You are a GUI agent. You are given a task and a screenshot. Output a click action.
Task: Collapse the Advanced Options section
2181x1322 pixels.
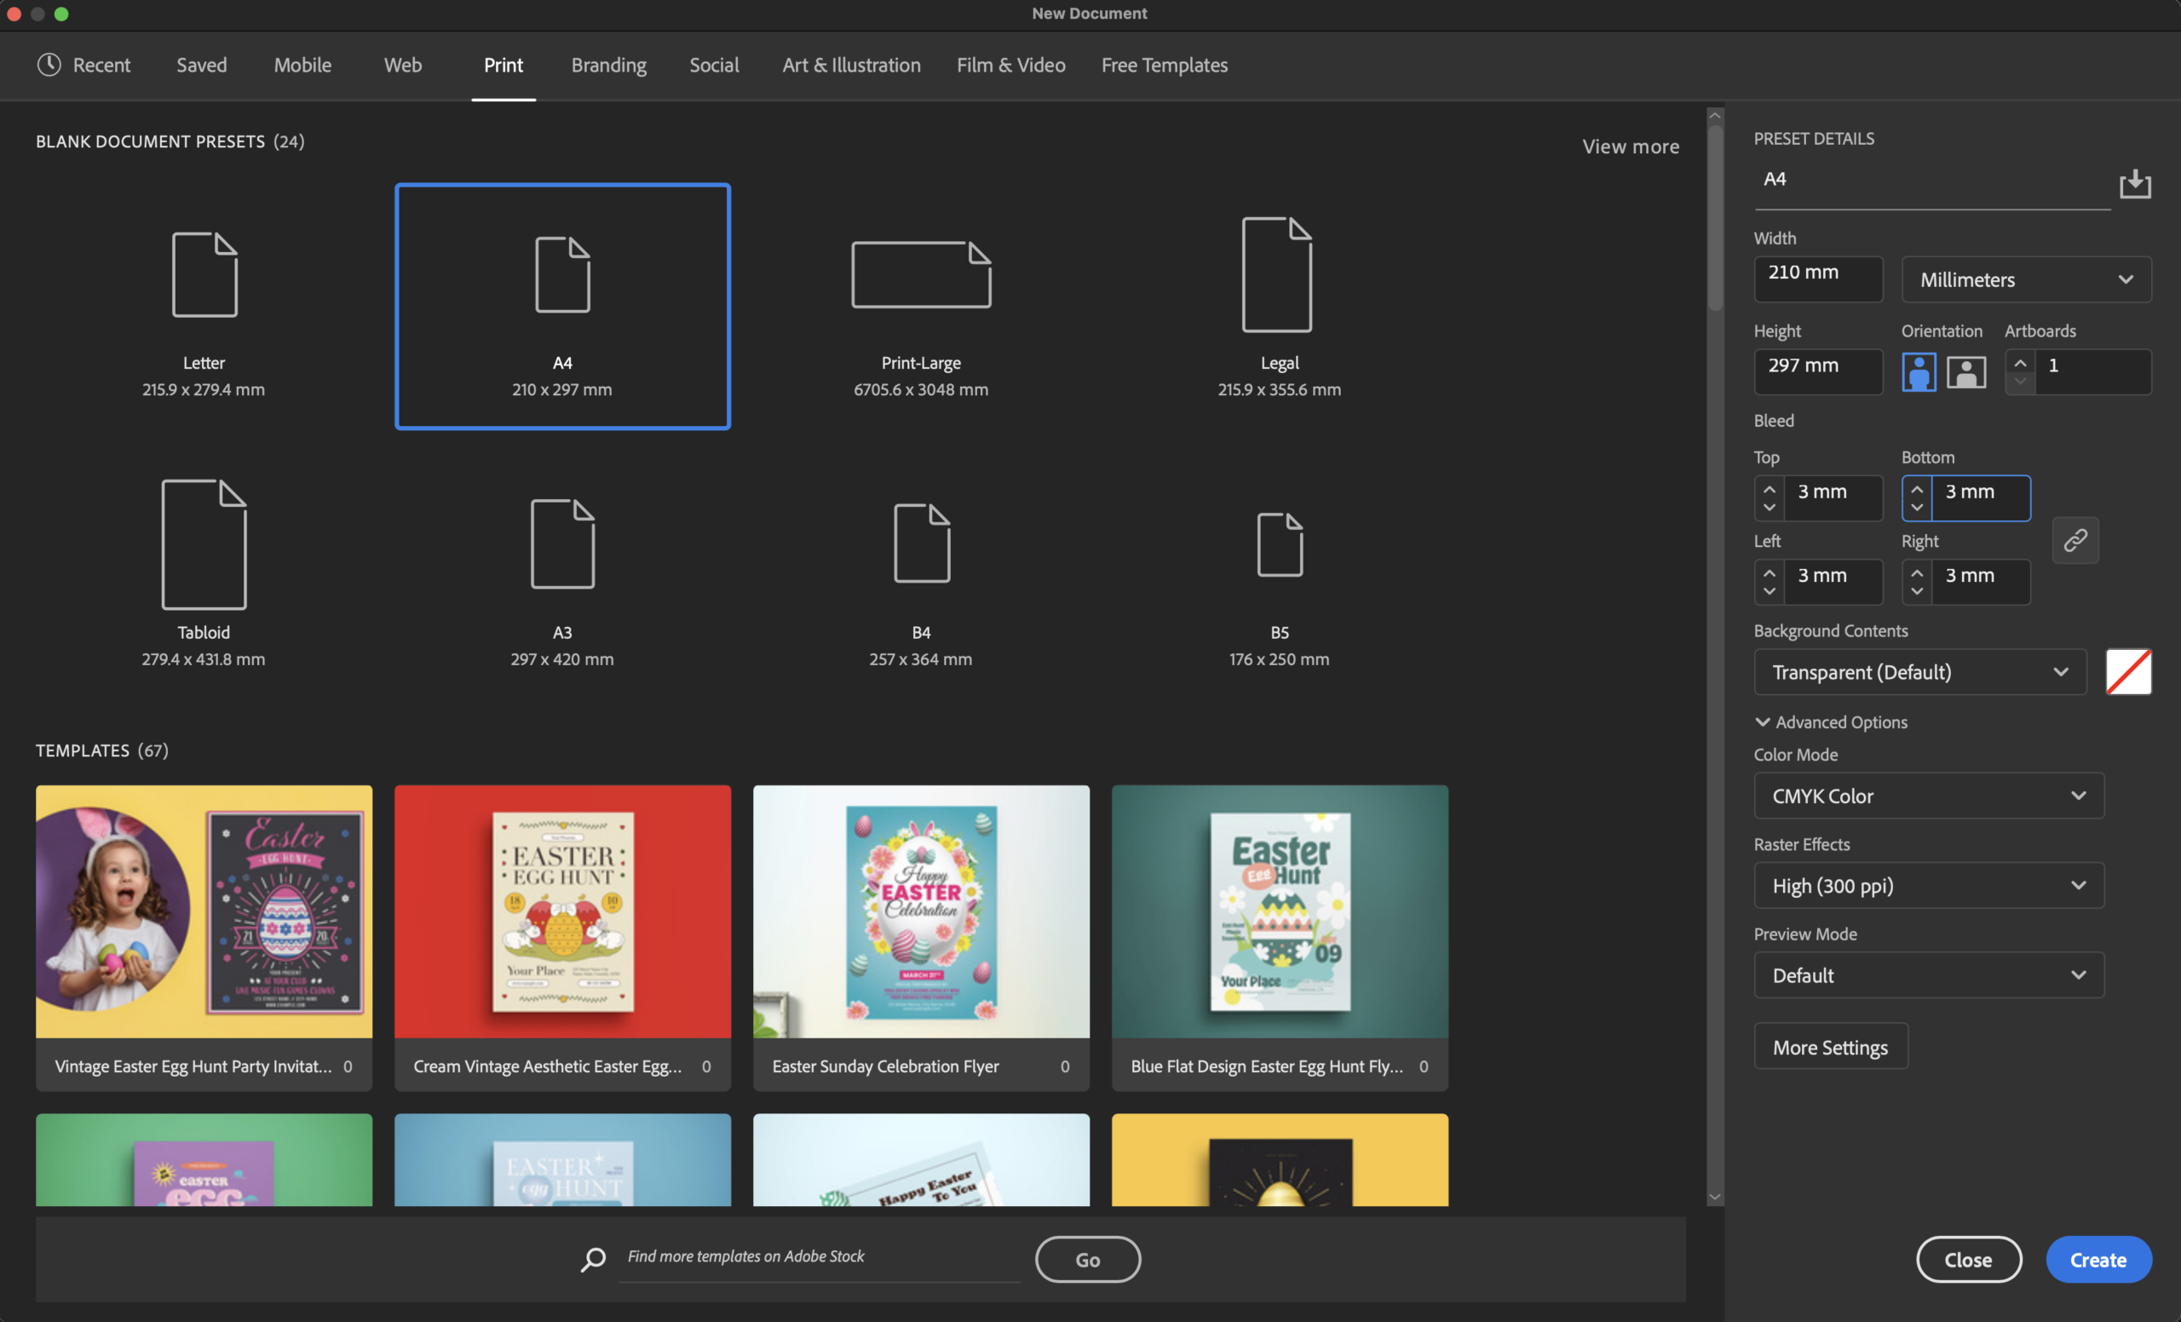pyautogui.click(x=1831, y=721)
